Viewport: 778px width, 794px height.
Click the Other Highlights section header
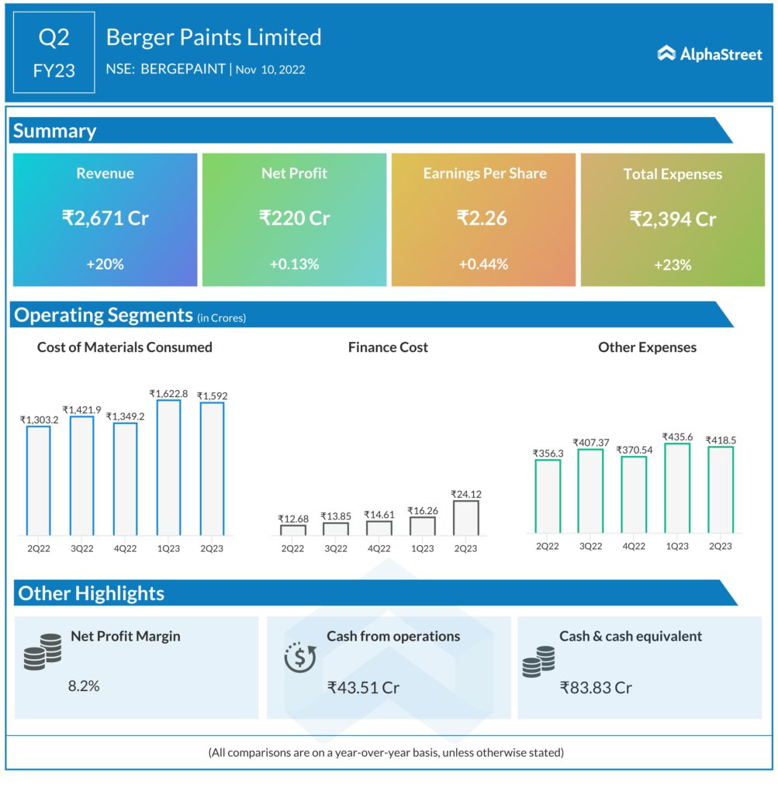91,593
